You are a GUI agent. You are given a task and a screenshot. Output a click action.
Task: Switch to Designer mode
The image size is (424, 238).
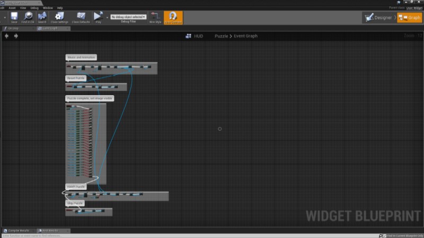(378, 17)
